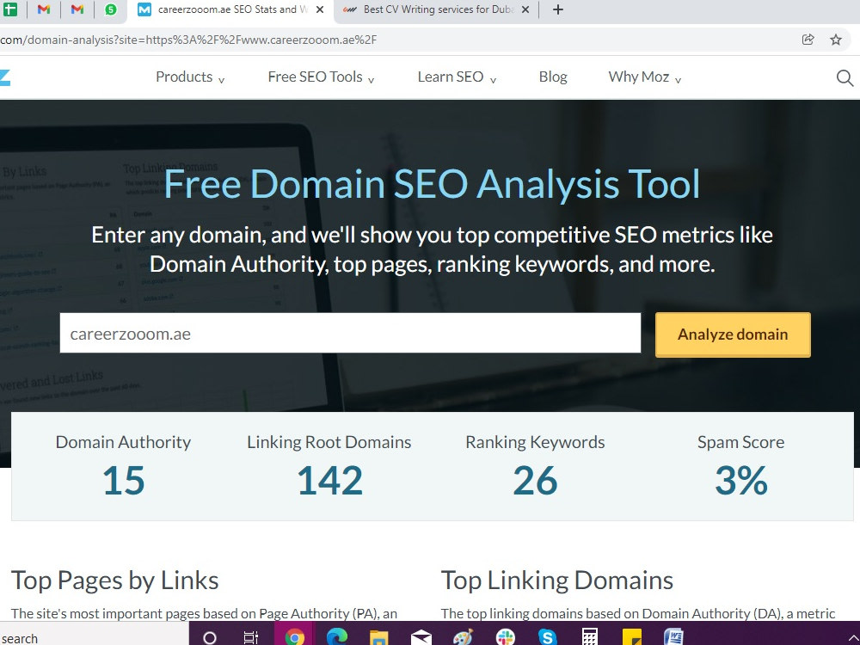The image size is (860, 645).
Task: Open the Moz site search icon
Action: point(845,78)
